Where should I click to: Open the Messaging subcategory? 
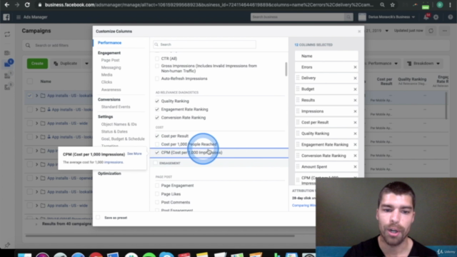(x=111, y=68)
